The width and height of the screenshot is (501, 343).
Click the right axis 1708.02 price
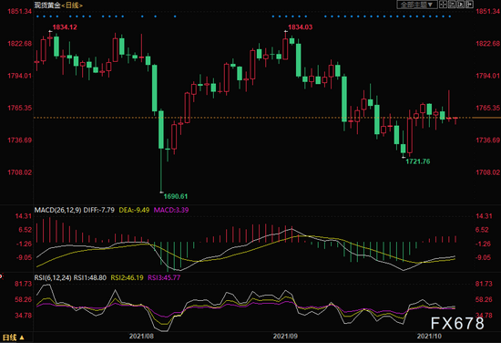(x=487, y=172)
